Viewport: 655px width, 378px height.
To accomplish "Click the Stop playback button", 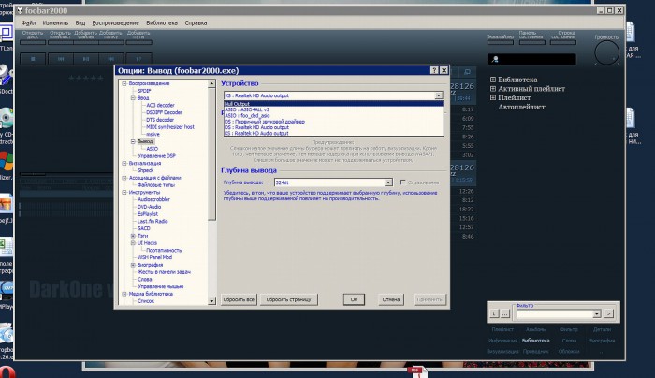I will [x=33, y=59].
